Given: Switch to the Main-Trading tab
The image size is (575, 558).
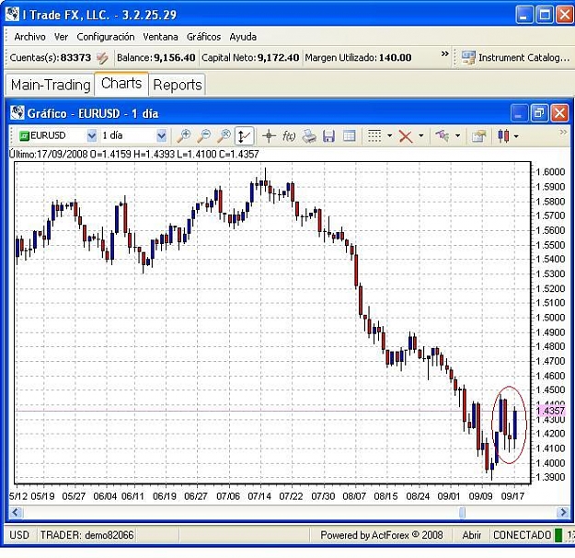Looking at the screenshot, I should (x=51, y=85).
